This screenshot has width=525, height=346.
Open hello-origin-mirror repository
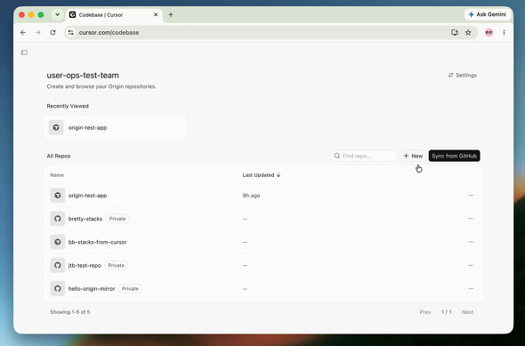(x=92, y=289)
